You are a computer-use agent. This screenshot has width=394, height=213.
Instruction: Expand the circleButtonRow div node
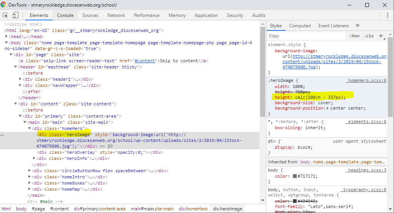point(30,171)
